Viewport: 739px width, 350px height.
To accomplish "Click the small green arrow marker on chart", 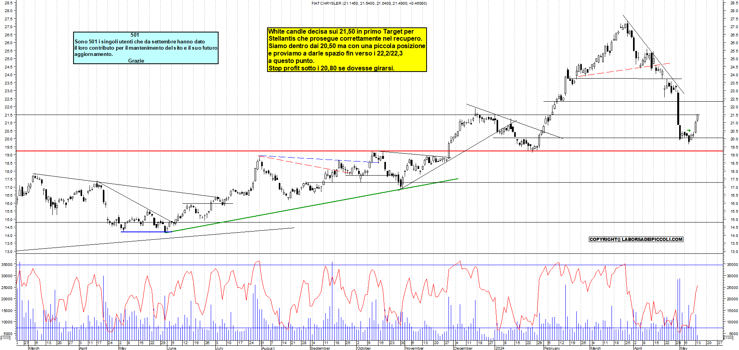I will pos(689,131).
